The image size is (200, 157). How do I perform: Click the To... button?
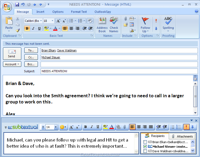click(x=31, y=50)
